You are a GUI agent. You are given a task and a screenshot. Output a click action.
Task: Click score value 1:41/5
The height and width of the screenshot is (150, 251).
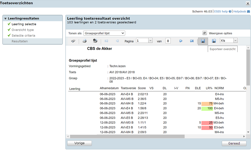coord(142,127)
